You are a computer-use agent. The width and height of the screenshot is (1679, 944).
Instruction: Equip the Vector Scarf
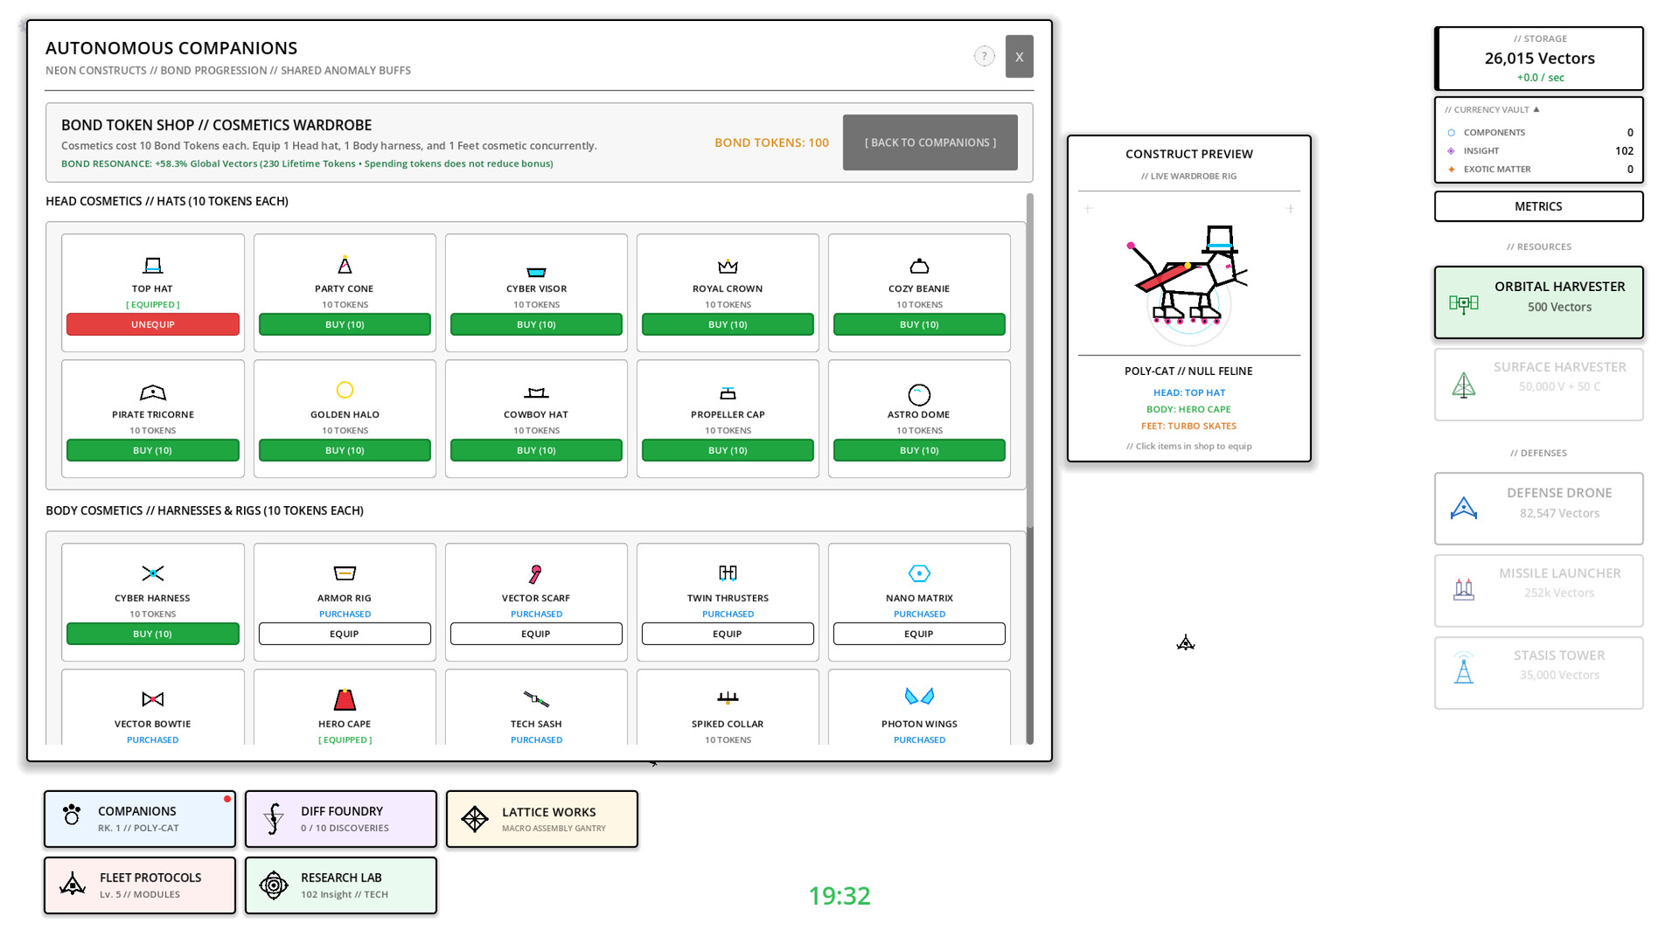(x=536, y=634)
